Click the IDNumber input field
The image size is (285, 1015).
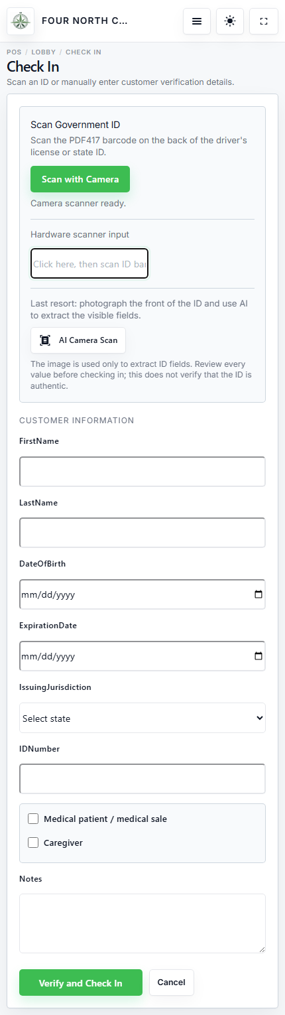[x=142, y=779]
